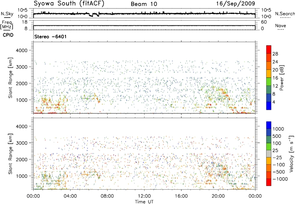Select the "N.Sky" legend label
Screen dimensions: 295x204
coord(7,14)
